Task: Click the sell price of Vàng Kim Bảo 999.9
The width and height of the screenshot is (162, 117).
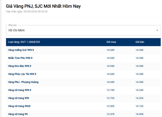Action: pos(139,66)
